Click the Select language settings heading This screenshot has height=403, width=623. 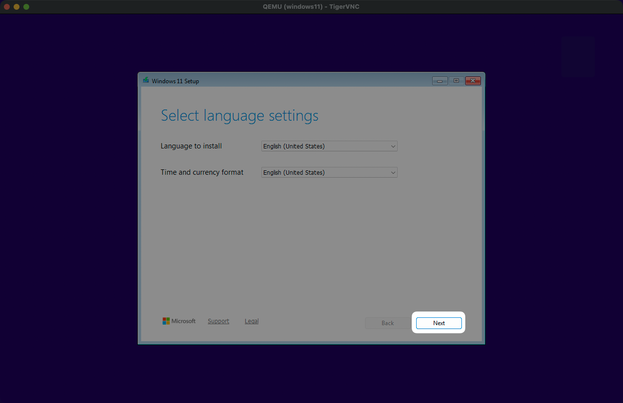click(x=239, y=116)
